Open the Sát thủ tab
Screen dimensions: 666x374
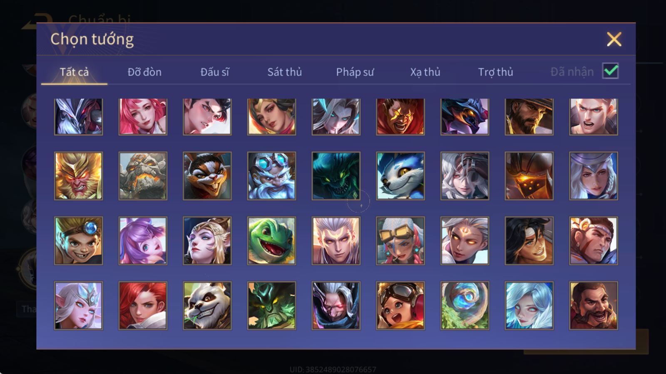[284, 72]
